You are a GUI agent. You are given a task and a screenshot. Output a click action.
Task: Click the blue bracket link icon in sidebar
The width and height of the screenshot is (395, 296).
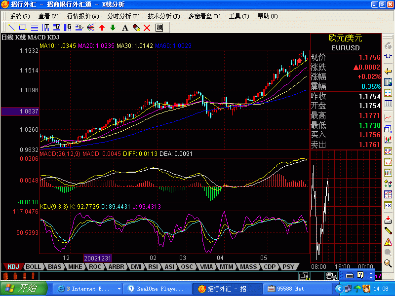[388, 56]
